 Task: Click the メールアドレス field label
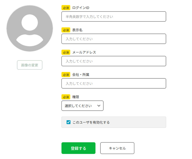(x=84, y=52)
